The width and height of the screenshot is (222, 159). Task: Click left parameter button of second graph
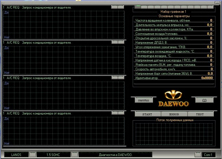point(115,42)
